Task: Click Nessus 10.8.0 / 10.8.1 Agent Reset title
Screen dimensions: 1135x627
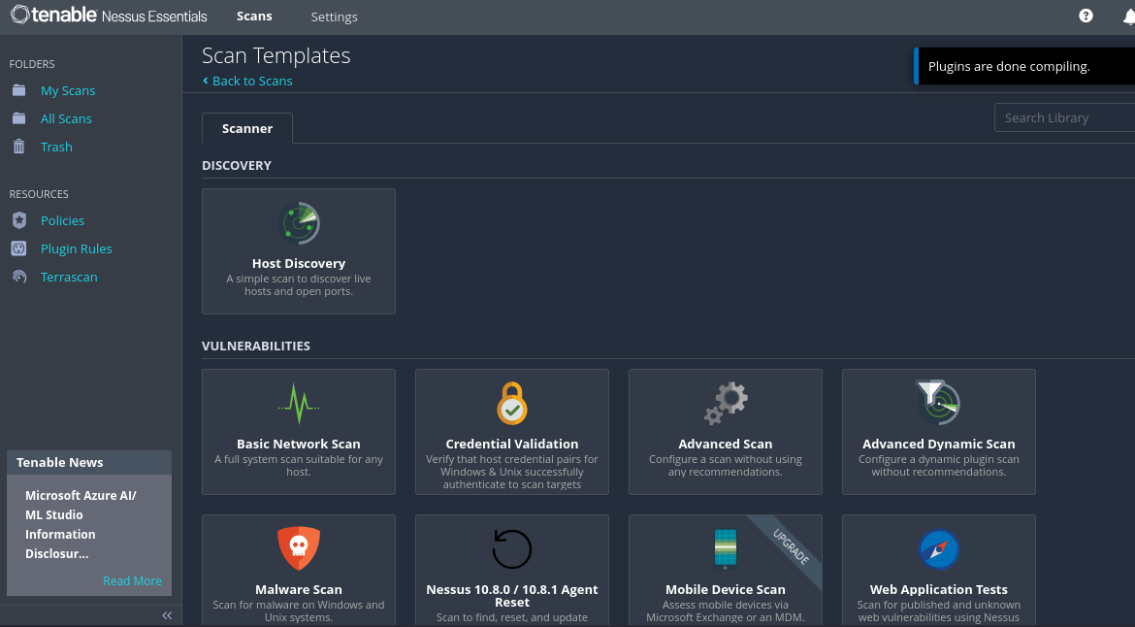Action: coord(512,596)
